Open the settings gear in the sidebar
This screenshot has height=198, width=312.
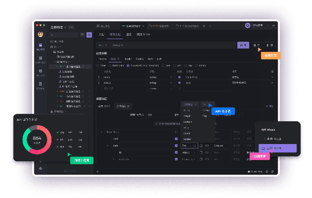[41, 168]
